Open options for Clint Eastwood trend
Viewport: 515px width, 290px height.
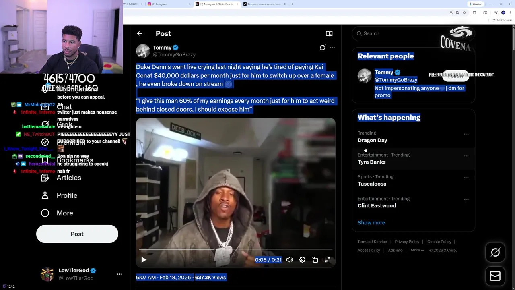pos(466,199)
